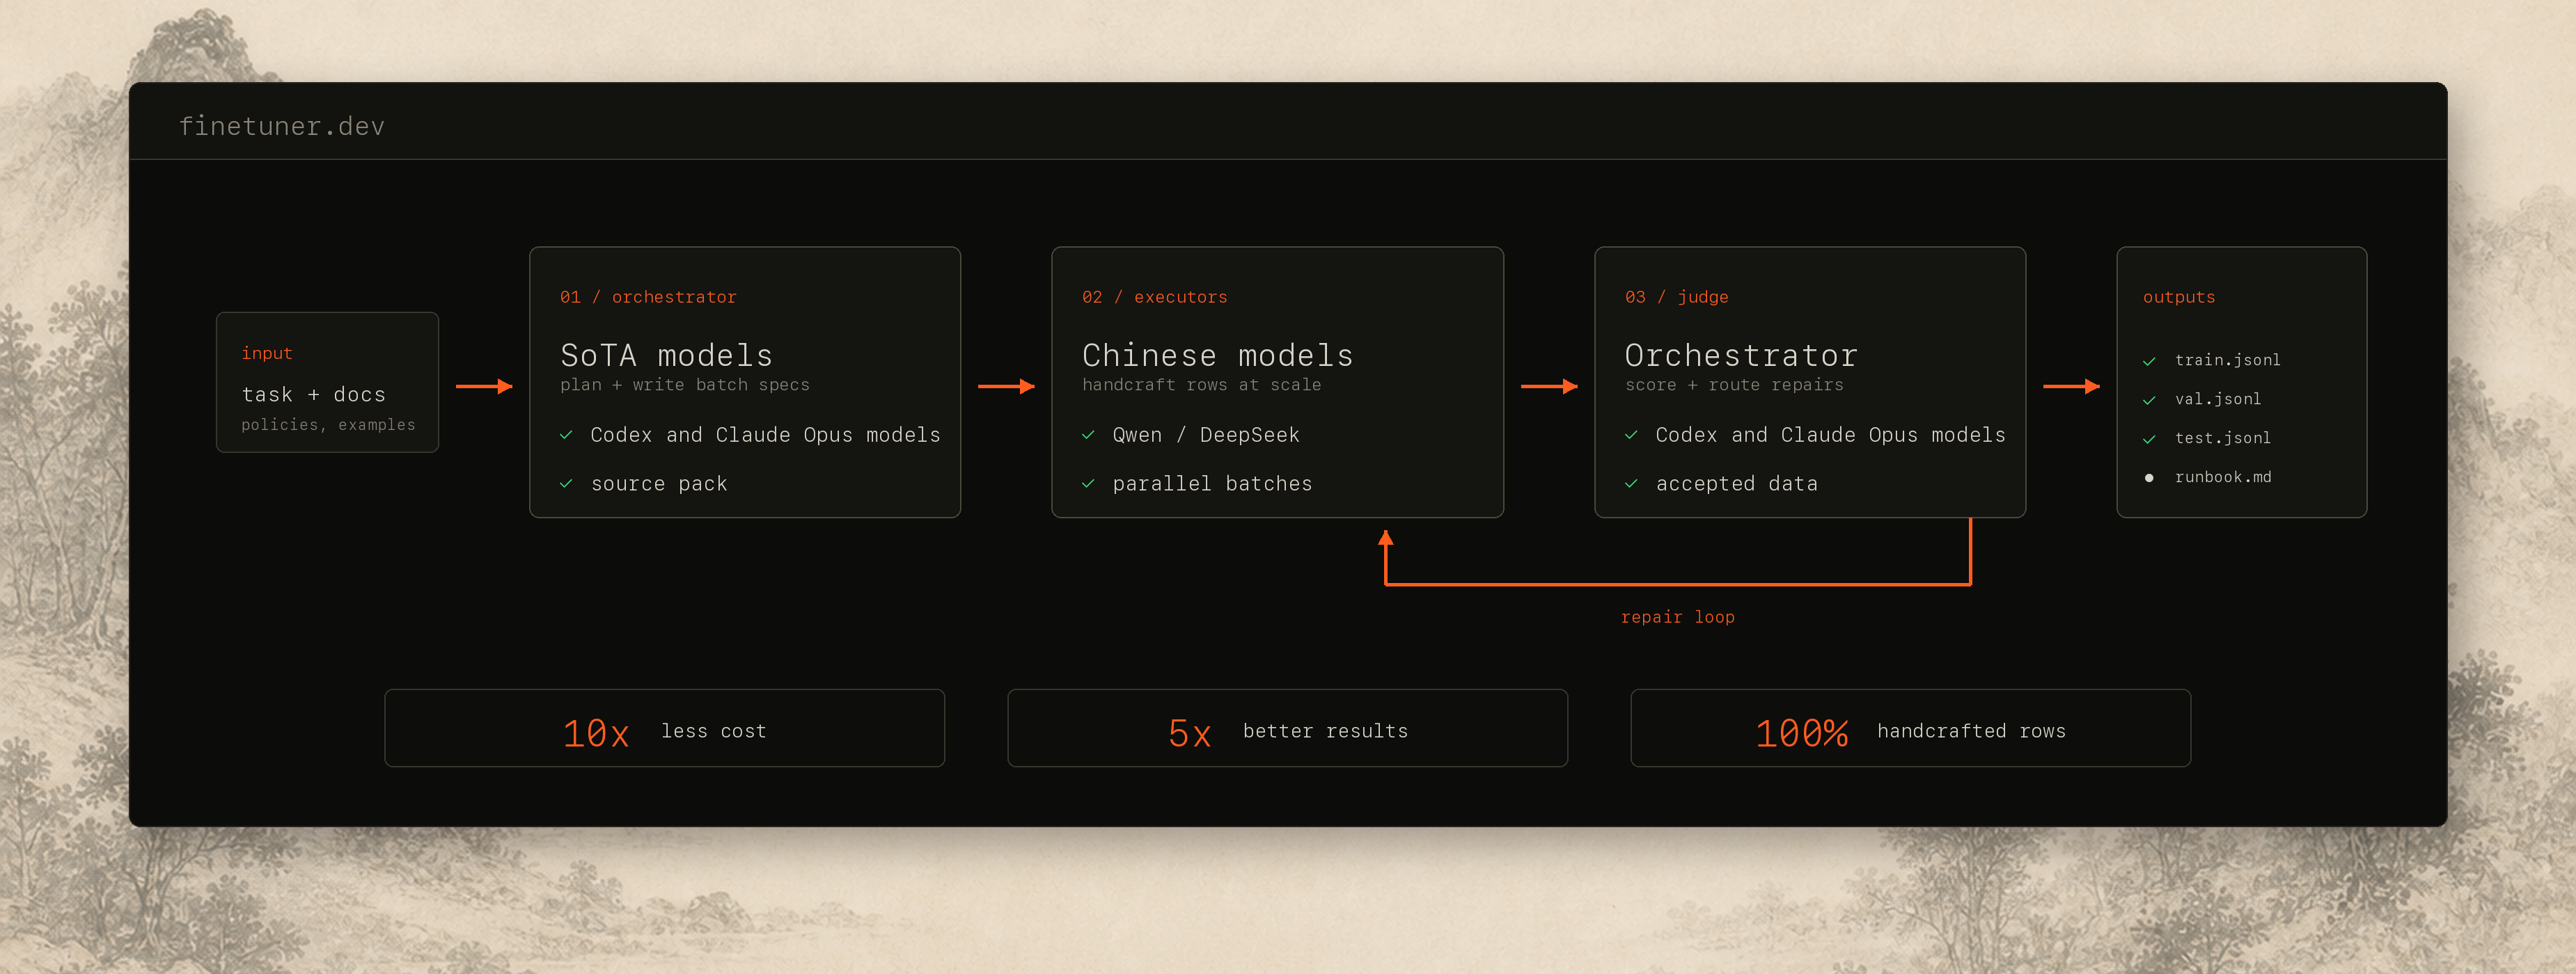Click the '5x' stat number
This screenshot has height=974, width=2576.
[x=1190, y=733]
